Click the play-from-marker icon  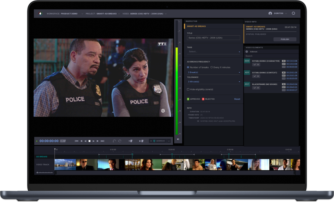tap(141, 141)
